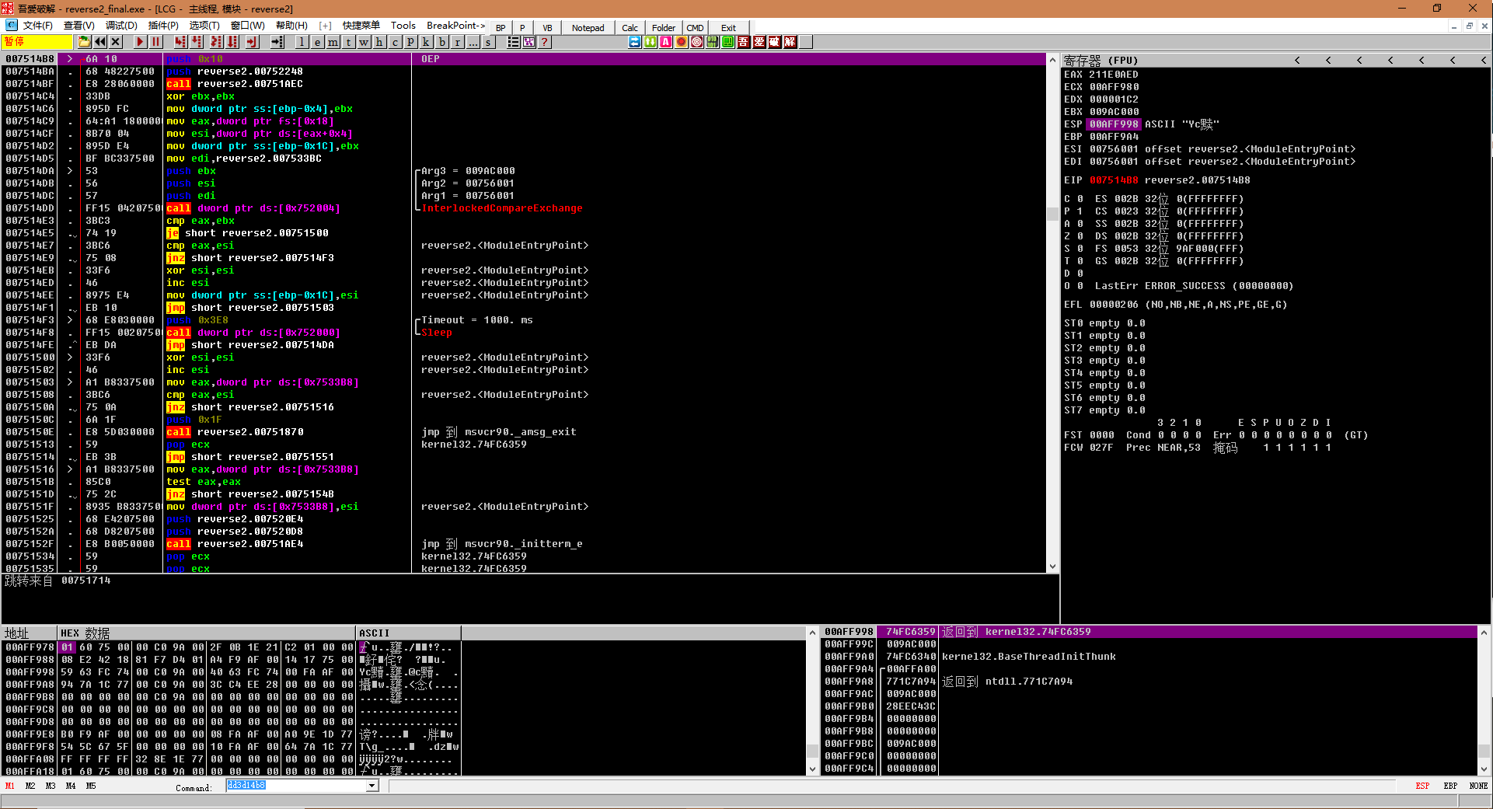Open Breakpoints window with the 'b' button
The image size is (1493, 809).
441,42
